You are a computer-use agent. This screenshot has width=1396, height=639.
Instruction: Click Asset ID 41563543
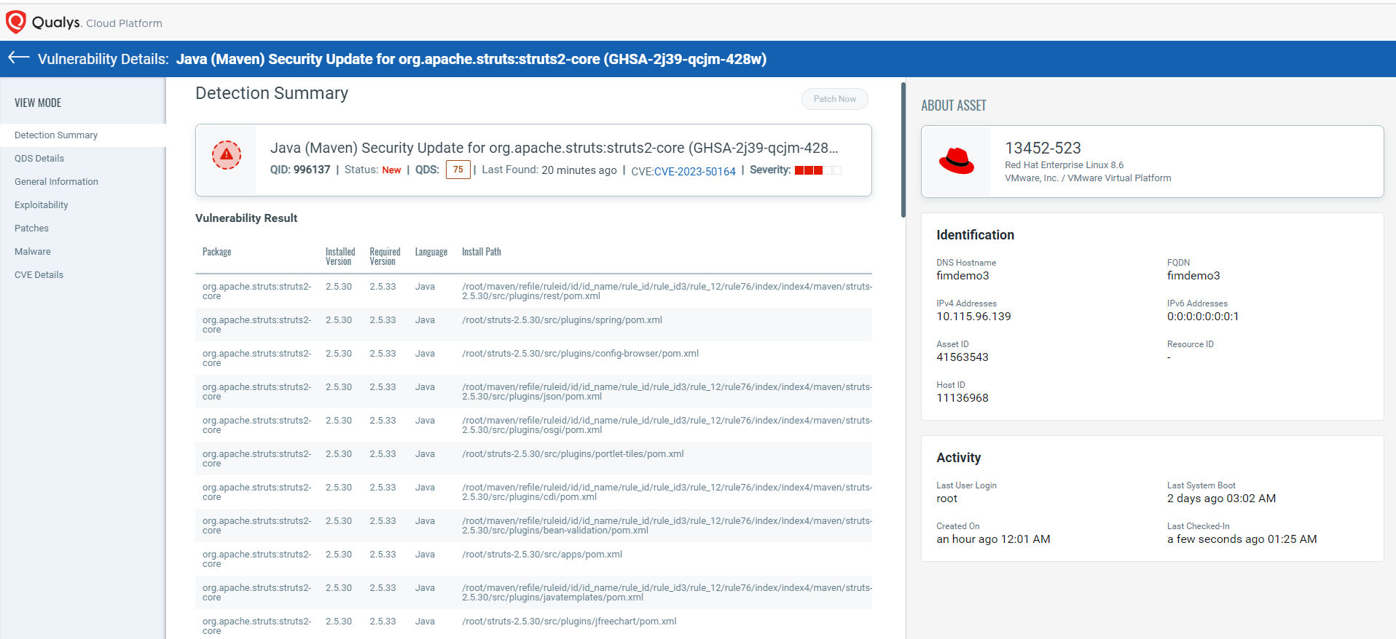[962, 357]
